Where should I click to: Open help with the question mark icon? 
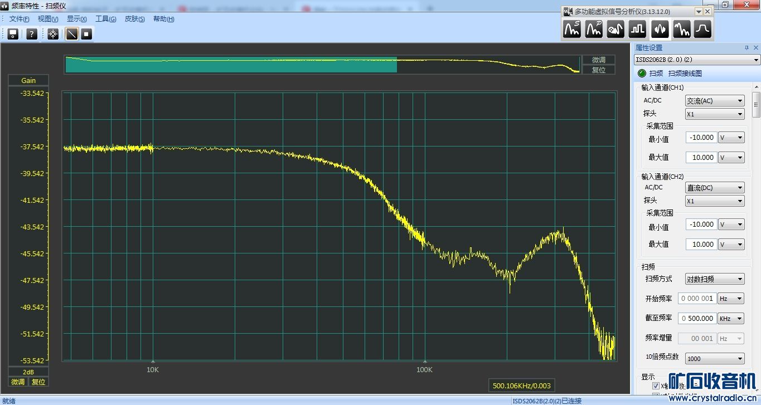tap(32, 34)
